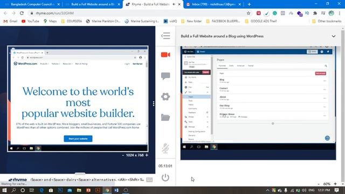Open the media control playlist icon

tap(323, 13)
